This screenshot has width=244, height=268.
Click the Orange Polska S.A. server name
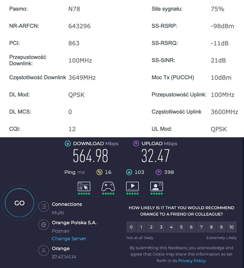(74, 223)
